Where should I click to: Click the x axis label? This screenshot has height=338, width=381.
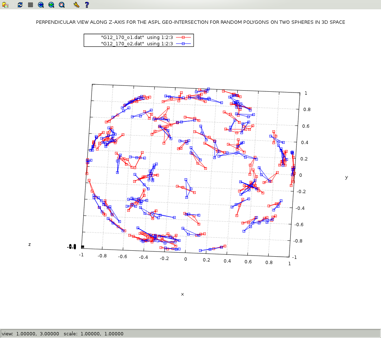click(182, 294)
